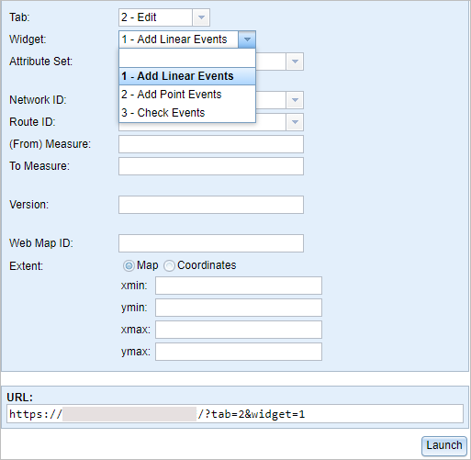Click the Network ID: label
The height and width of the screenshot is (460, 471).
click(x=38, y=100)
